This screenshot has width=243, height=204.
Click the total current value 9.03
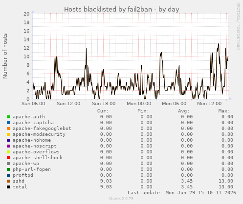pos(106,187)
